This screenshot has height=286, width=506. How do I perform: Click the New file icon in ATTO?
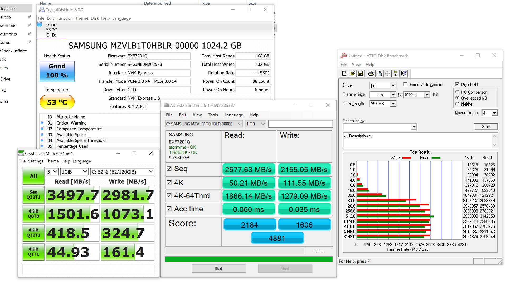[344, 73]
